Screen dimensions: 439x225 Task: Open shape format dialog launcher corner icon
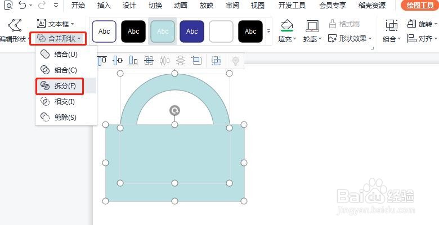373,48
